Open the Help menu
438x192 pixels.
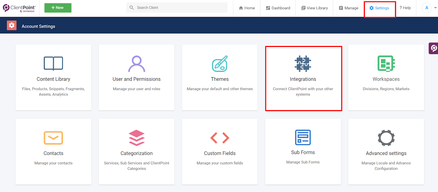(405, 8)
